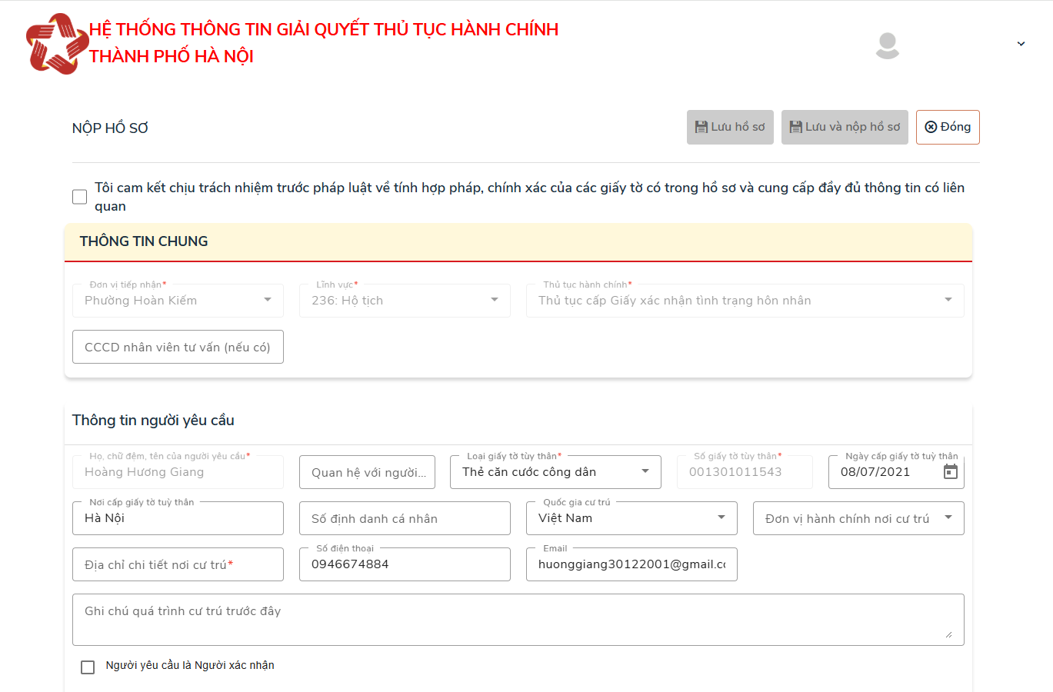Check Người yêu cầu là Người xác nhận checkbox
1053x692 pixels.
tap(88, 667)
